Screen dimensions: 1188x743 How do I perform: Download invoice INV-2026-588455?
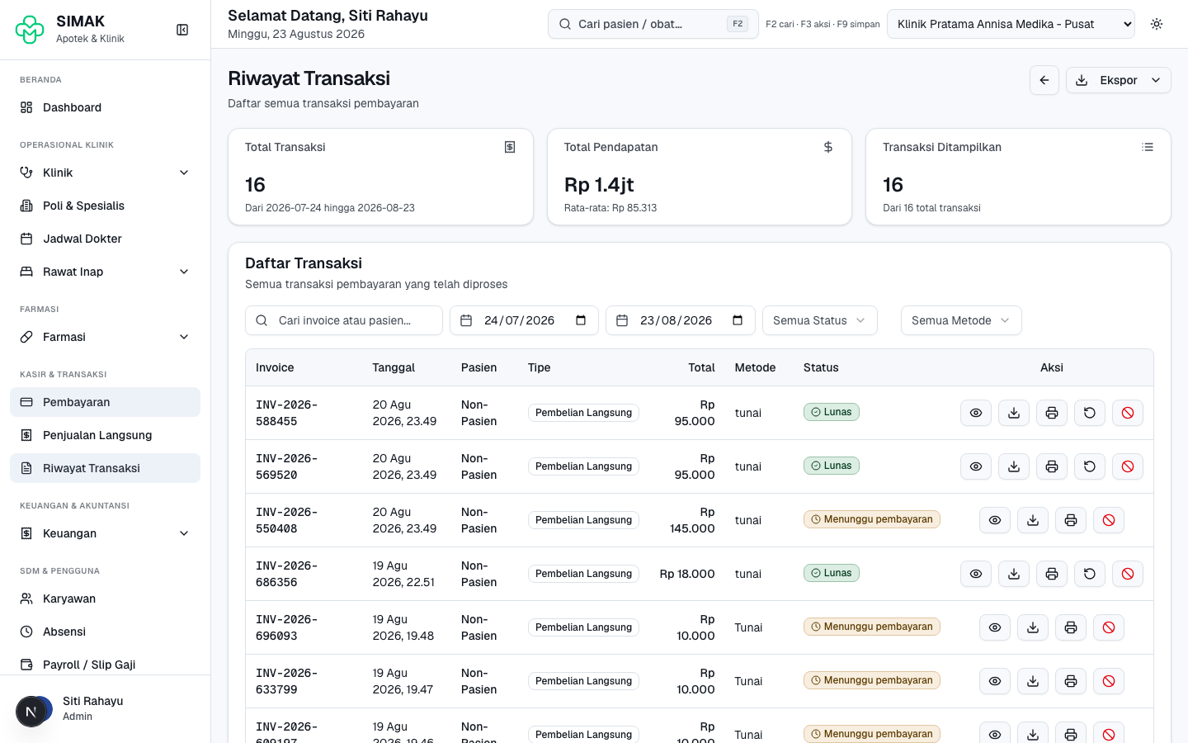click(1014, 413)
